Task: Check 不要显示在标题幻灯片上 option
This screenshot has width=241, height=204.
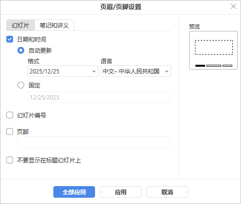Action: pos(10,160)
